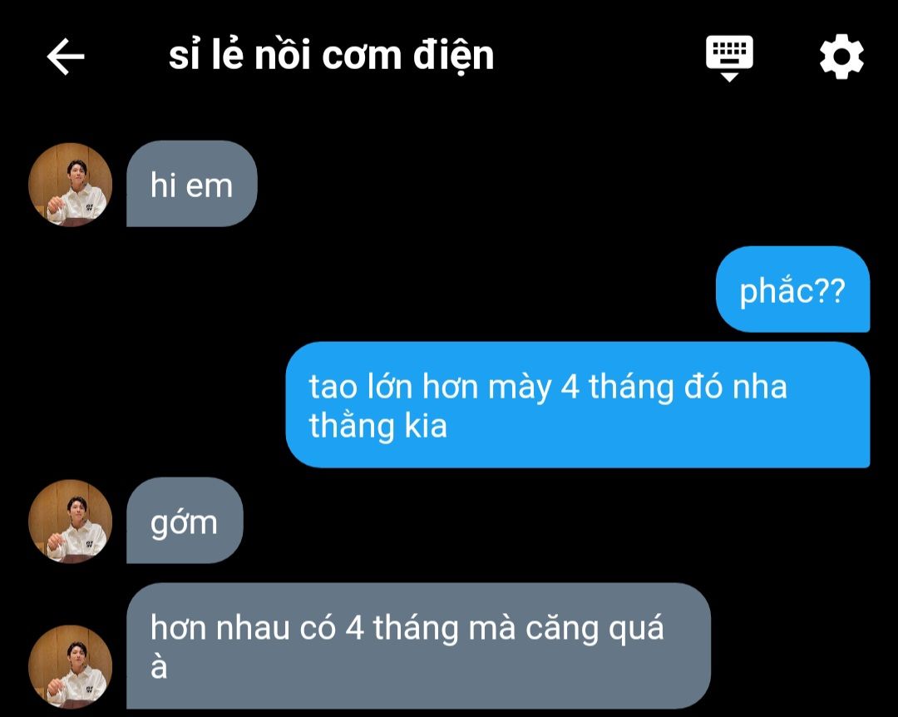Click the letter "à" in bottom gray bubble
898x717 pixels.
click(159, 667)
